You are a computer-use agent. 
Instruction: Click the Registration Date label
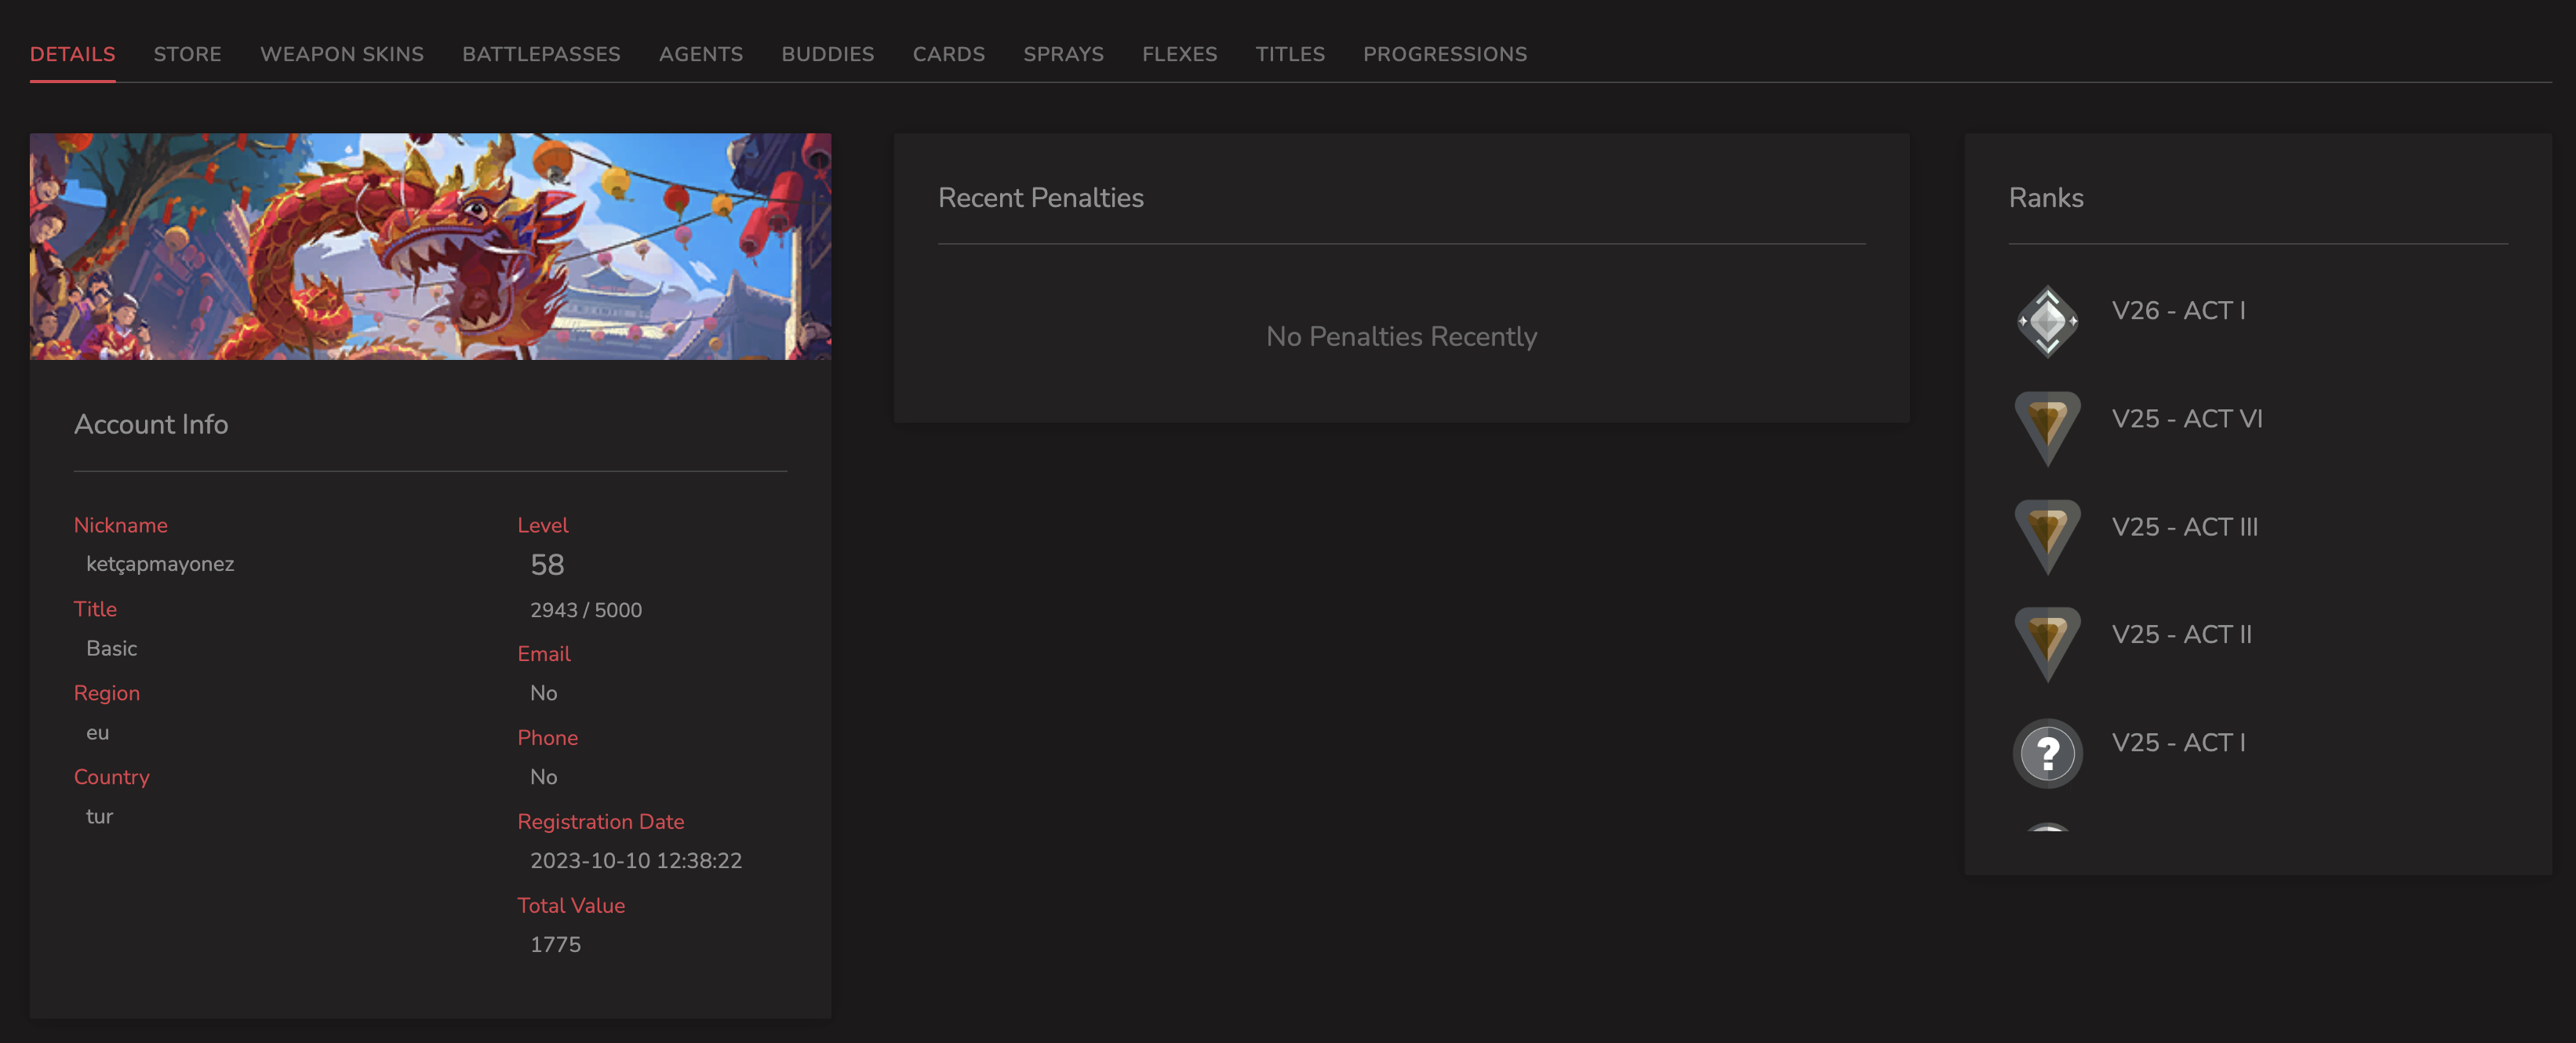click(600, 821)
